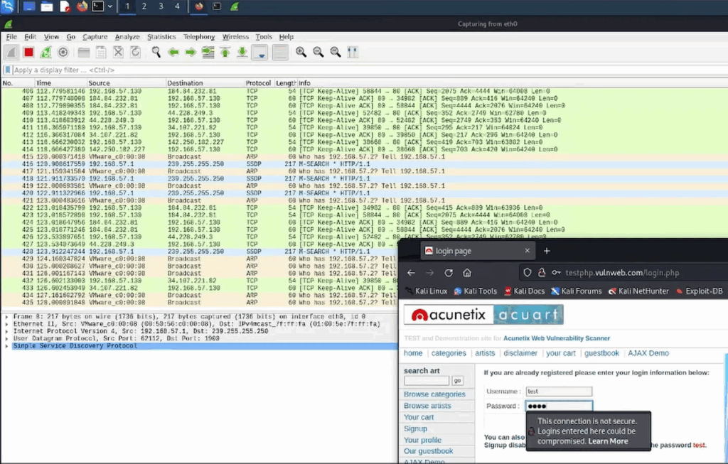Go back to previous packet arrow

click(173, 52)
